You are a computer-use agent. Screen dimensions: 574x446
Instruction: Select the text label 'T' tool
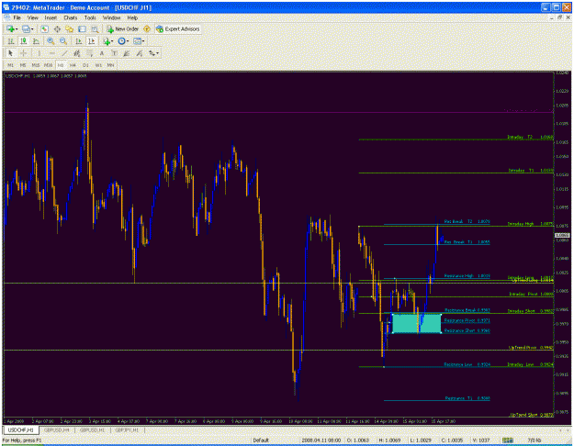(114, 53)
